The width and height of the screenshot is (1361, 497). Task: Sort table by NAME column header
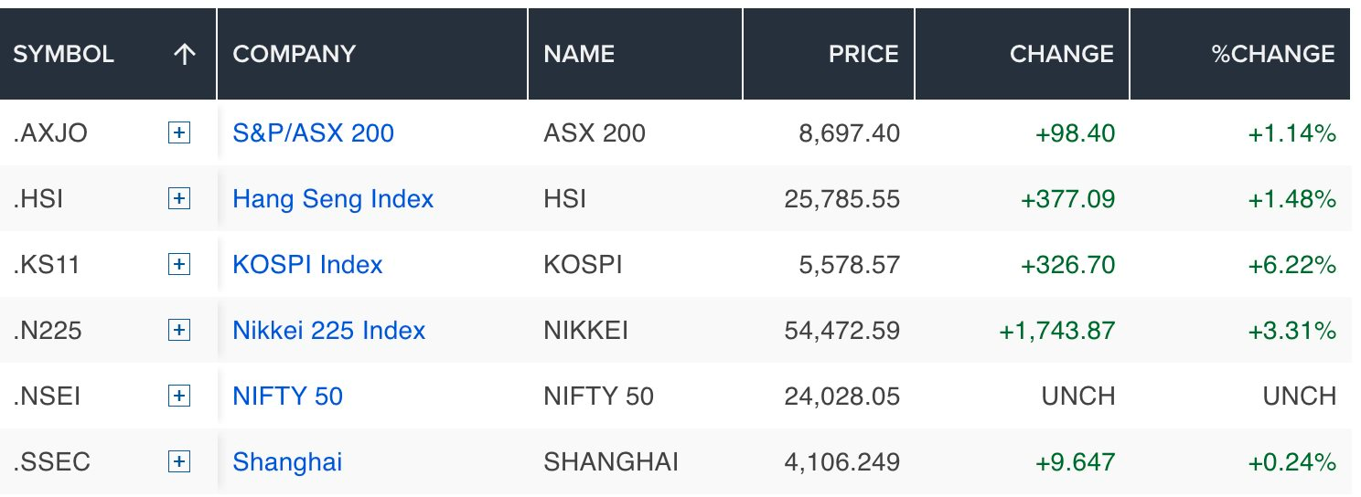[x=579, y=55]
